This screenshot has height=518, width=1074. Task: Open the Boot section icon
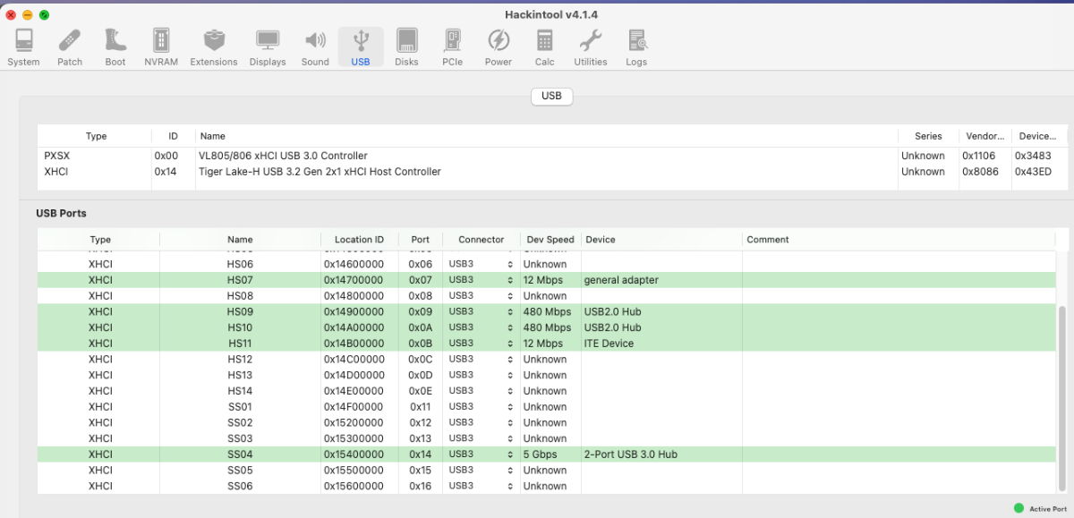click(x=115, y=47)
